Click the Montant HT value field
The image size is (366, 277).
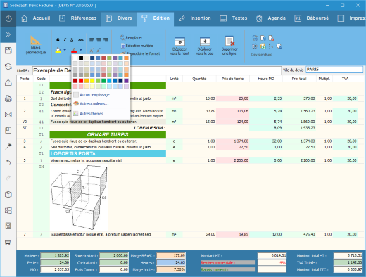click(x=272, y=255)
